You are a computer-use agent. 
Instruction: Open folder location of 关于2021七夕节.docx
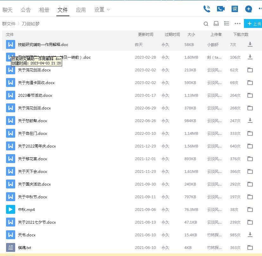click(x=250, y=222)
